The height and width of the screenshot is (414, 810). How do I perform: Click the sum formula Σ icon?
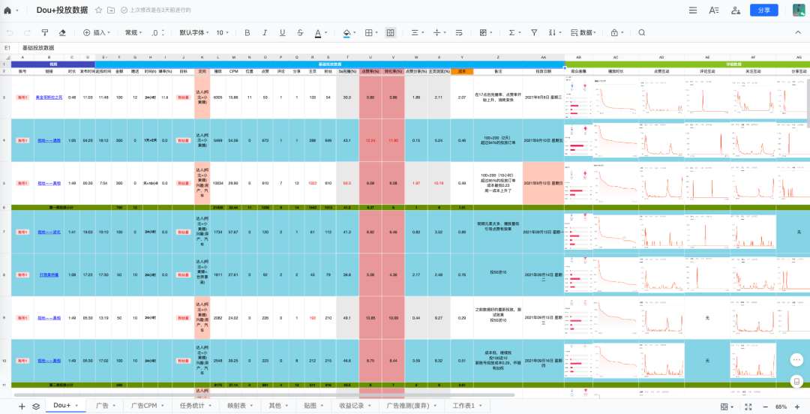click(514, 32)
